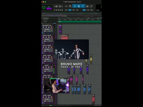
Task: Select the Zoomer magnifier tool
Action: pyautogui.click(x=70, y=6)
